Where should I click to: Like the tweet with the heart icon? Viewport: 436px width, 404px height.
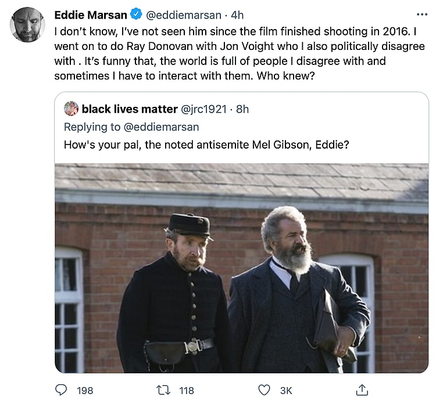tap(264, 390)
